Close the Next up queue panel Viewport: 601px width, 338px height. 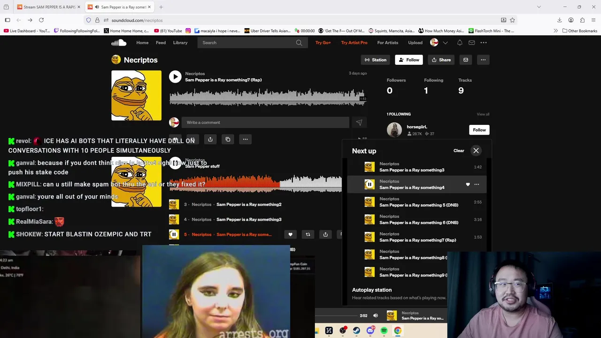[x=476, y=151]
